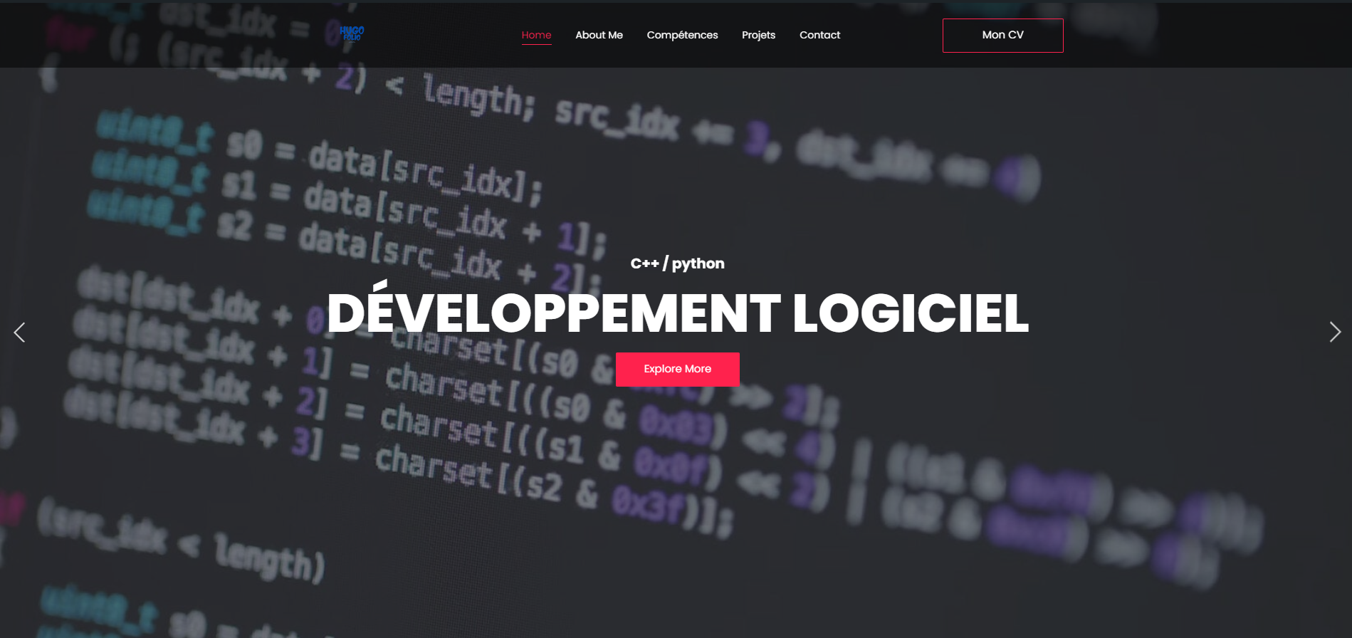This screenshot has width=1352, height=638.
Task: Click the red underline beneath Home
Action: (536, 44)
